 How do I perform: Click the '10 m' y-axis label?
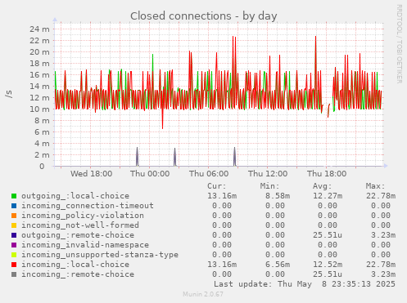coord(40,109)
